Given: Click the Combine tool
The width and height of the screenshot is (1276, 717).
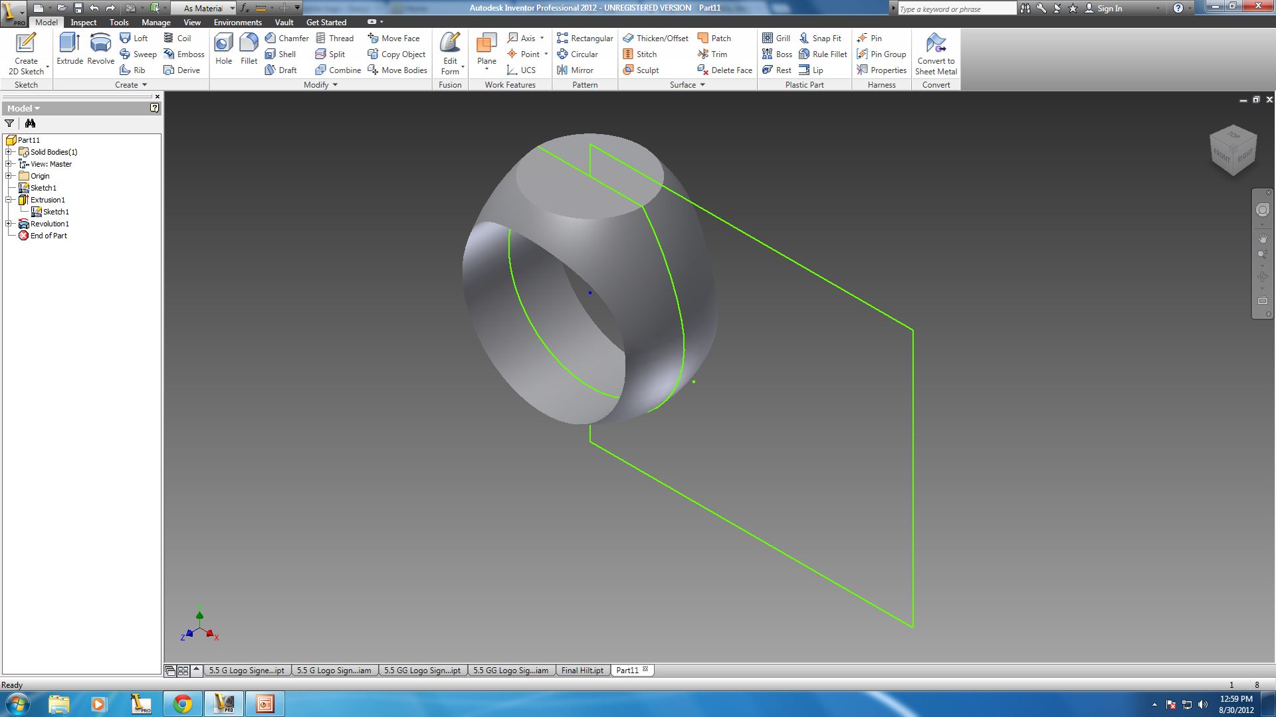Looking at the screenshot, I should pos(338,70).
